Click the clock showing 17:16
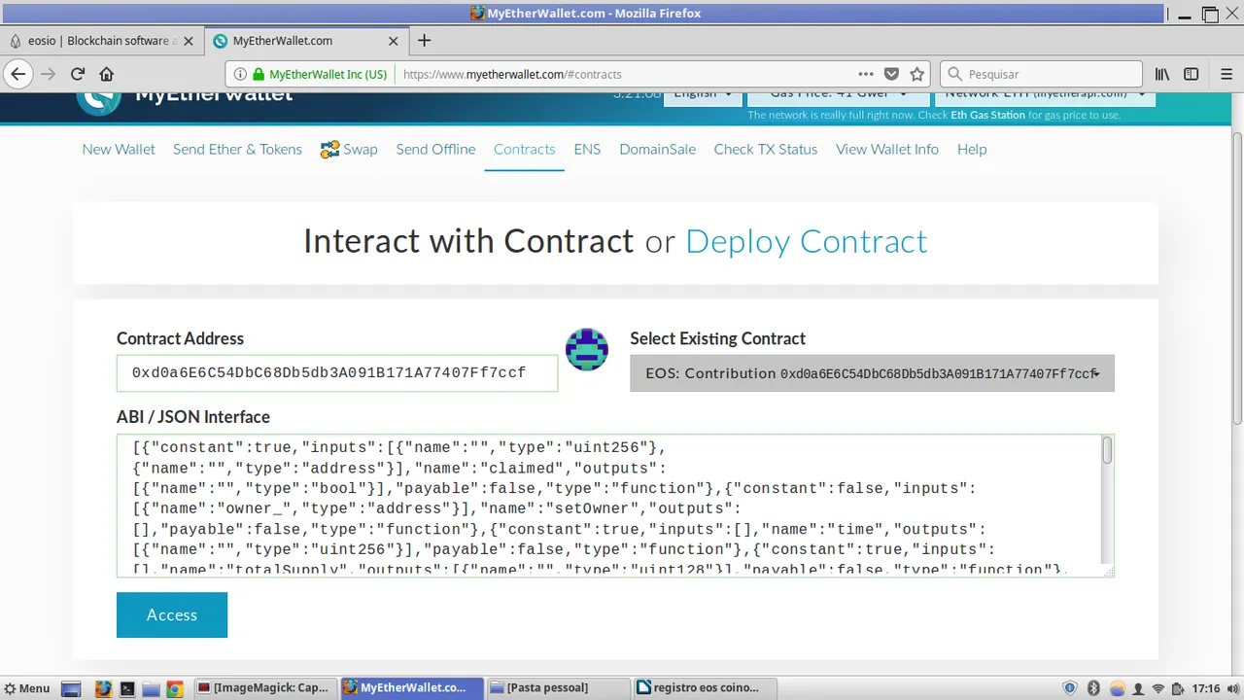The image size is (1244, 700). pyautogui.click(x=1206, y=688)
